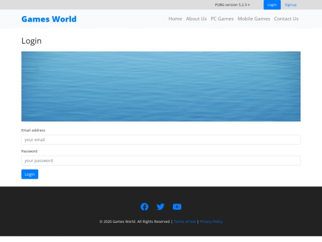Open the Facebook icon in footer
This screenshot has height=242, width=322.
pos(144,207)
